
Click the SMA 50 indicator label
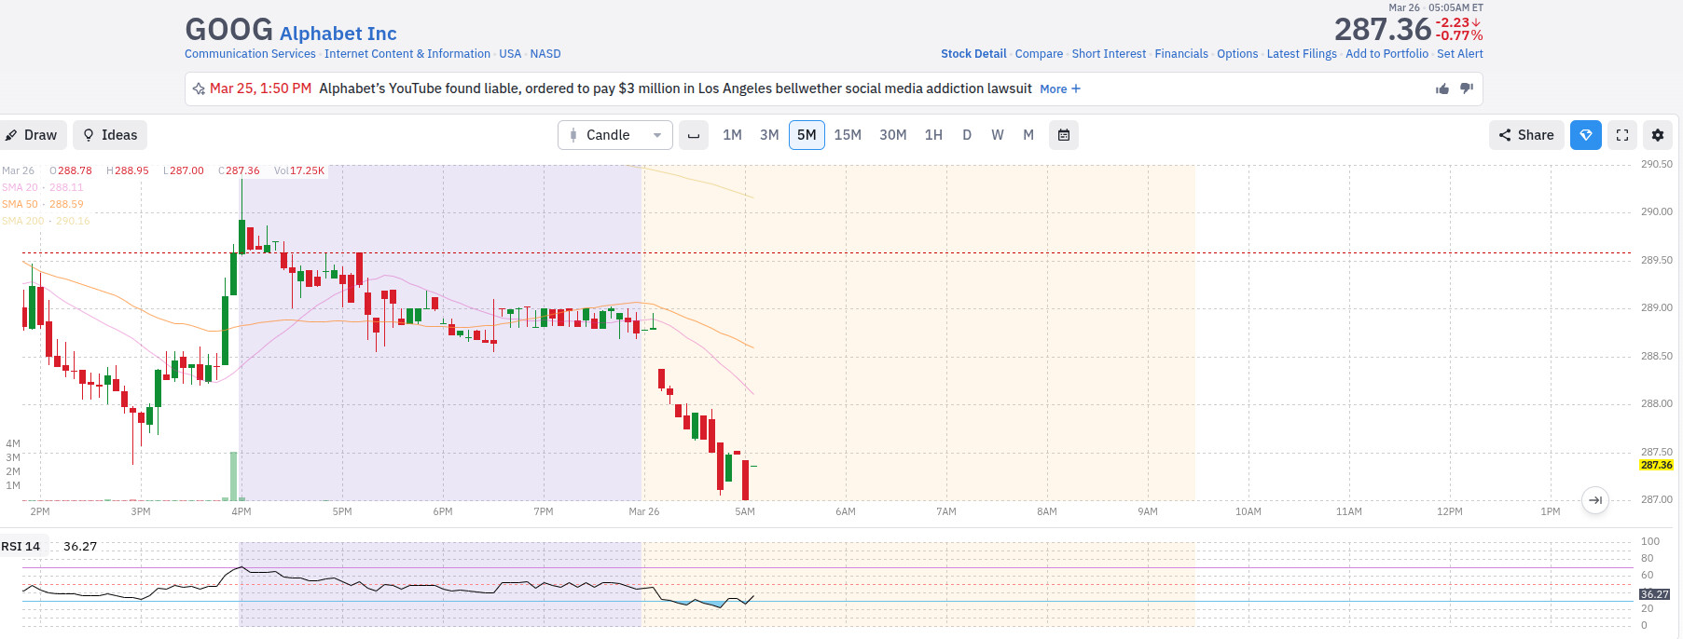point(42,204)
